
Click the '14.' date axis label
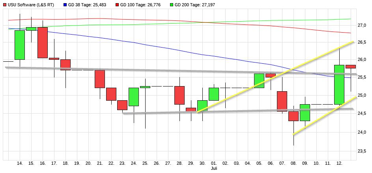point(20,163)
